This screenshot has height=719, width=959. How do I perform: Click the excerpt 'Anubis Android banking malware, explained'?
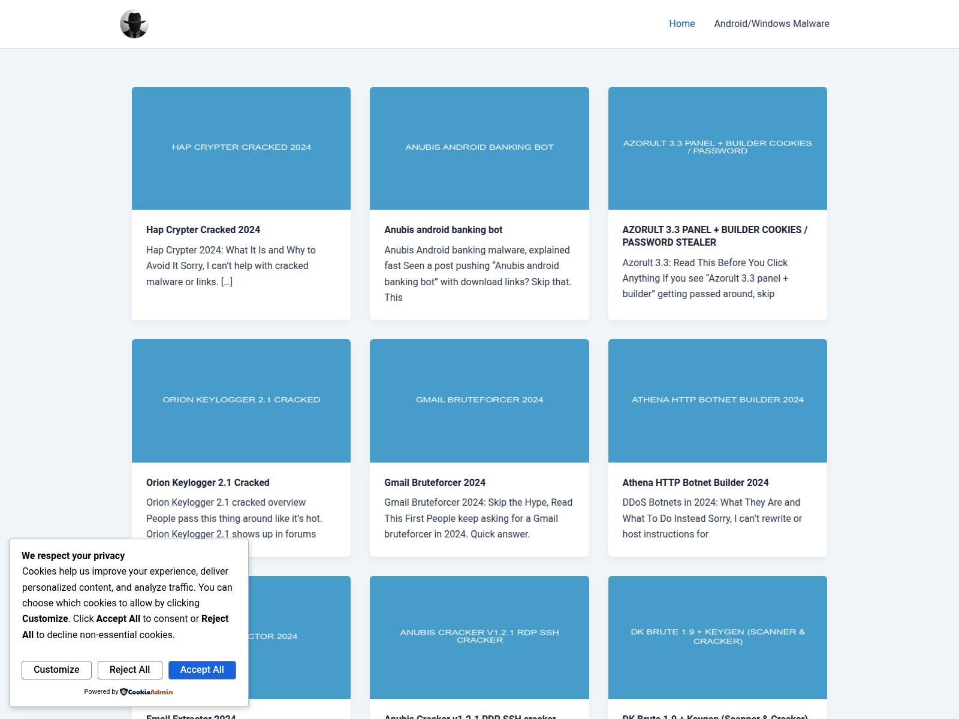click(x=478, y=274)
